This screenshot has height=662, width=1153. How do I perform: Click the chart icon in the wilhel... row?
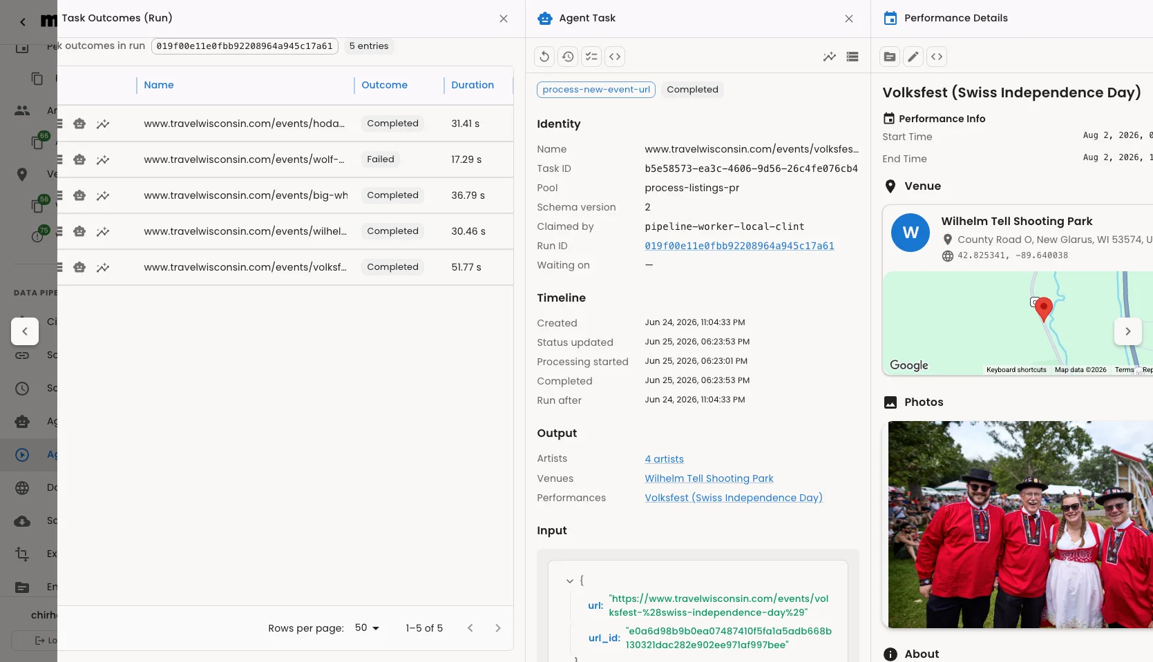click(x=103, y=231)
